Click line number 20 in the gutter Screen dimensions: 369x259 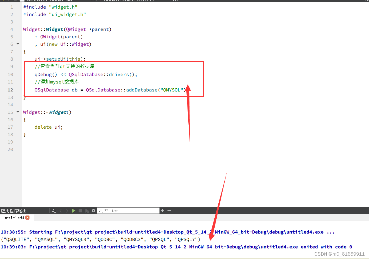click(x=11, y=149)
